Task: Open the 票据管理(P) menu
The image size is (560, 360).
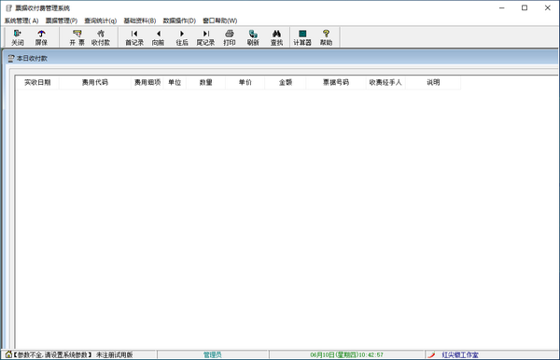Action: pos(62,21)
